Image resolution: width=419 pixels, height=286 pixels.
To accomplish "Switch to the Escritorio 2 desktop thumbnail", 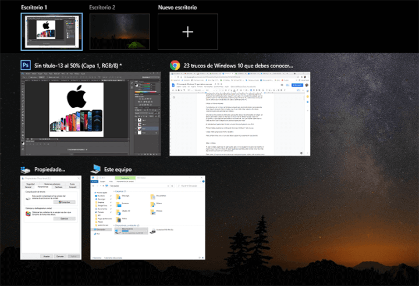I will coord(120,32).
